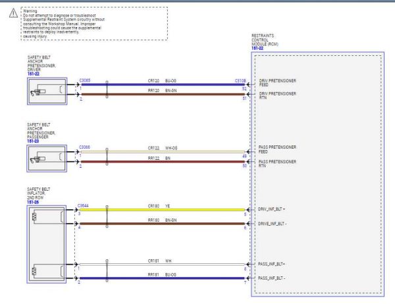This screenshot has height=304, width=395.
Task: Click connector label C3065
Action: (x=85, y=80)
